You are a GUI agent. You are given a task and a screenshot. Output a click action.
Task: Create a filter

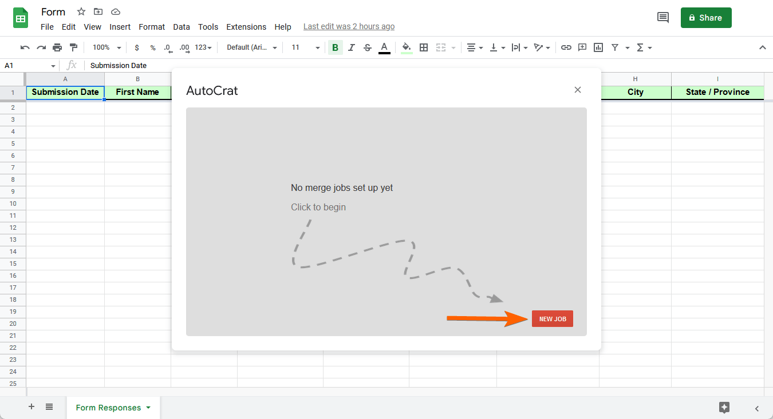tap(615, 47)
